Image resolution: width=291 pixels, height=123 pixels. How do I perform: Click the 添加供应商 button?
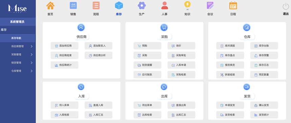click(x=64, y=46)
